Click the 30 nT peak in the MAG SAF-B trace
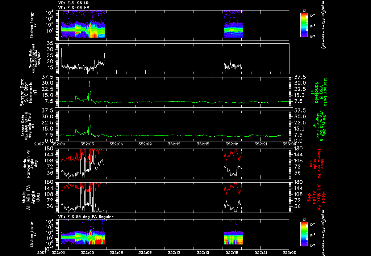This screenshot has height=256, width=371. click(x=89, y=115)
